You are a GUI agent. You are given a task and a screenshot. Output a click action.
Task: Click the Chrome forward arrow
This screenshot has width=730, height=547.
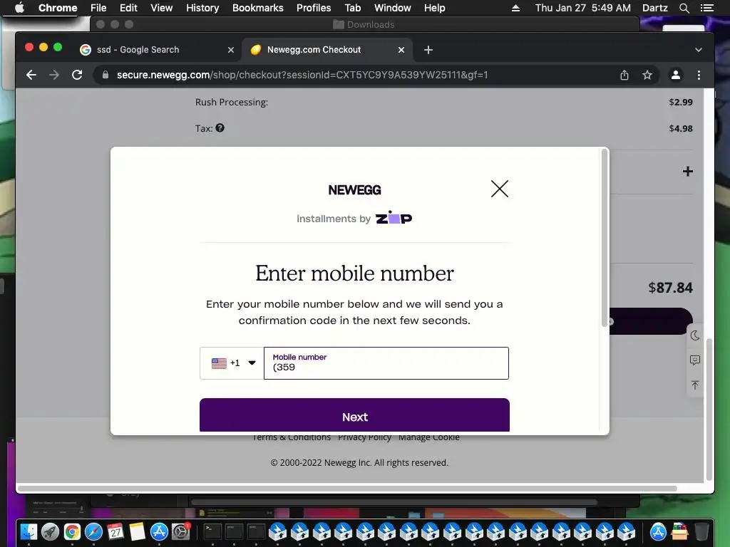click(x=54, y=75)
